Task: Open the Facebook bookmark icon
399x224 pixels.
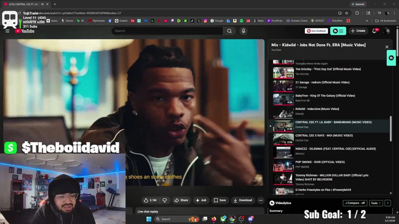Action: click(x=110, y=21)
